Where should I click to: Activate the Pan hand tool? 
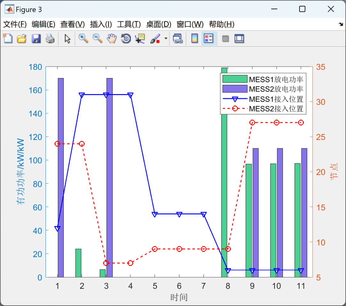click(x=112, y=39)
